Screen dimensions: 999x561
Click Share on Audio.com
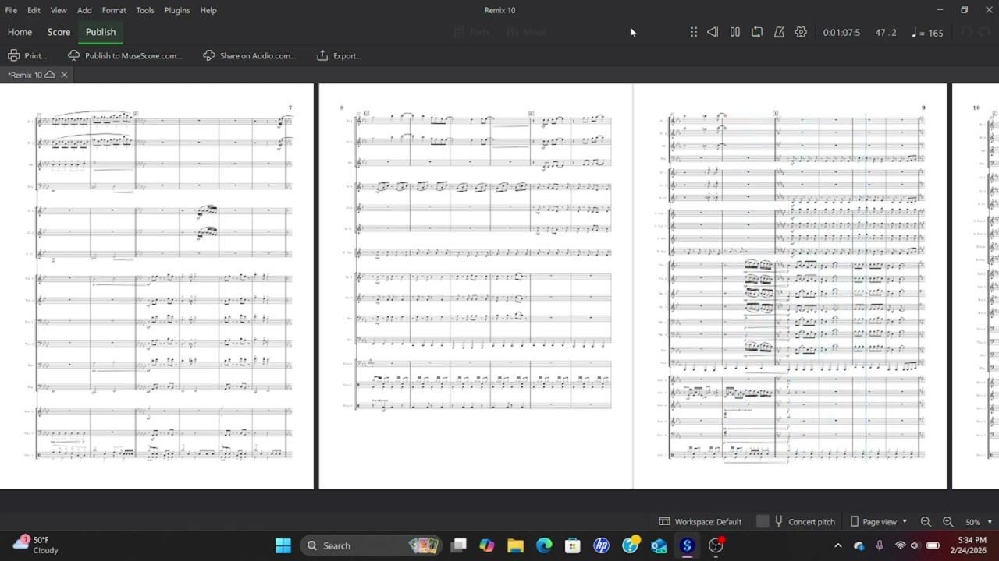click(250, 55)
